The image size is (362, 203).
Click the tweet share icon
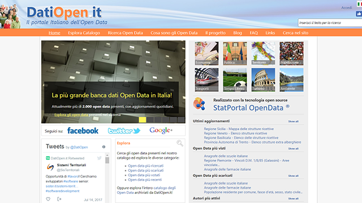point(59,199)
